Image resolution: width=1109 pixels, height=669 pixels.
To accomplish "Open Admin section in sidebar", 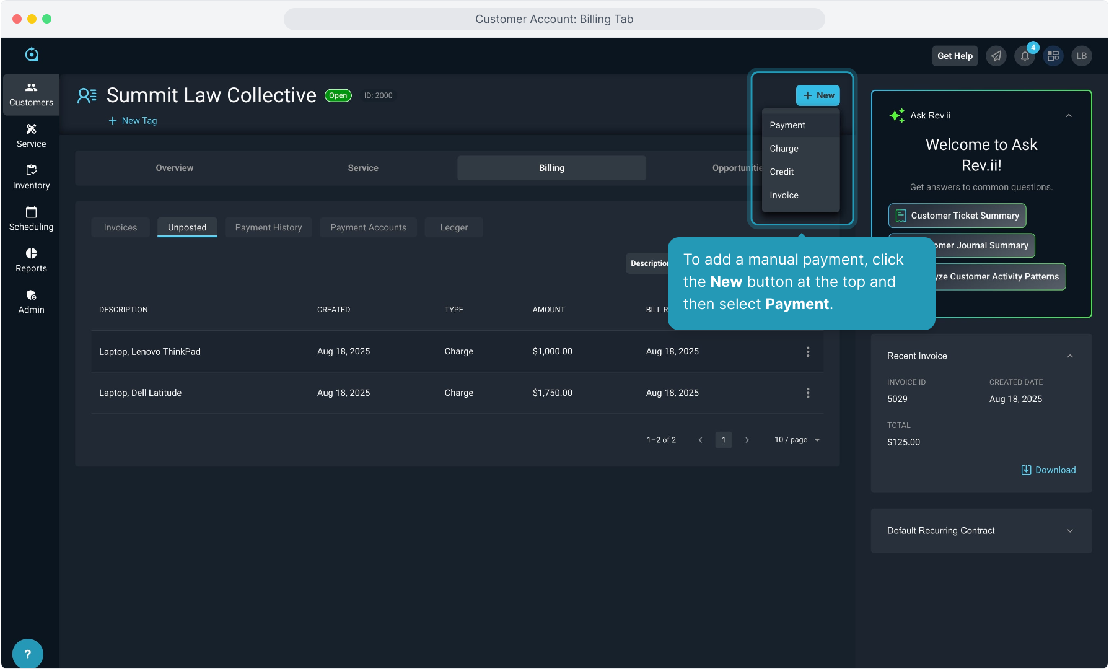I will (x=31, y=302).
